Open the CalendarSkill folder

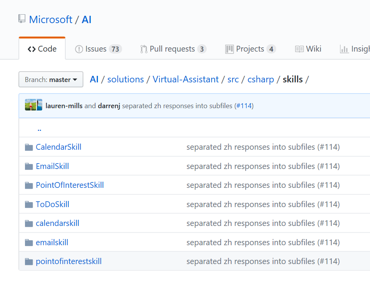pyautogui.click(x=58, y=147)
